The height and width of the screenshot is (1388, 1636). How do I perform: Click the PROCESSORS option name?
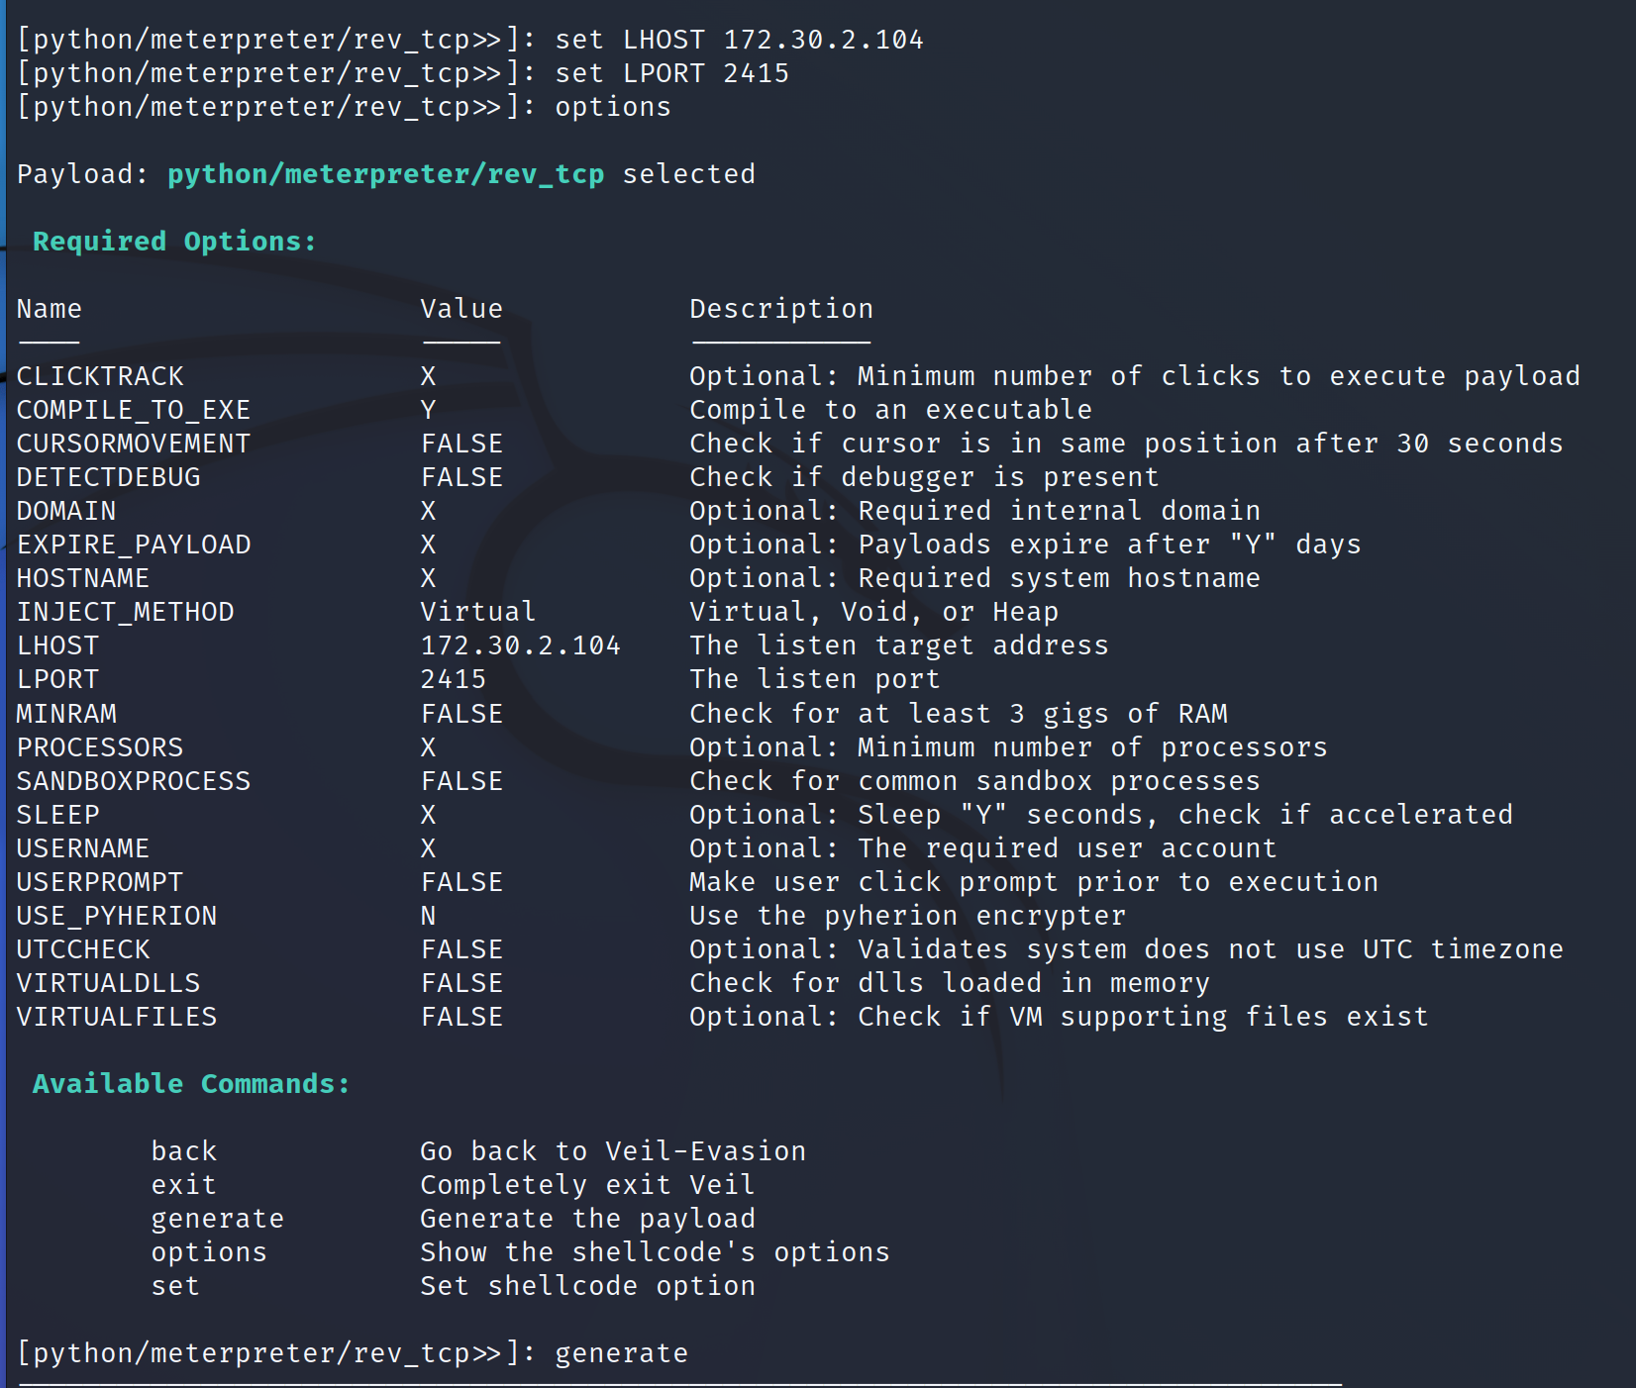(100, 747)
